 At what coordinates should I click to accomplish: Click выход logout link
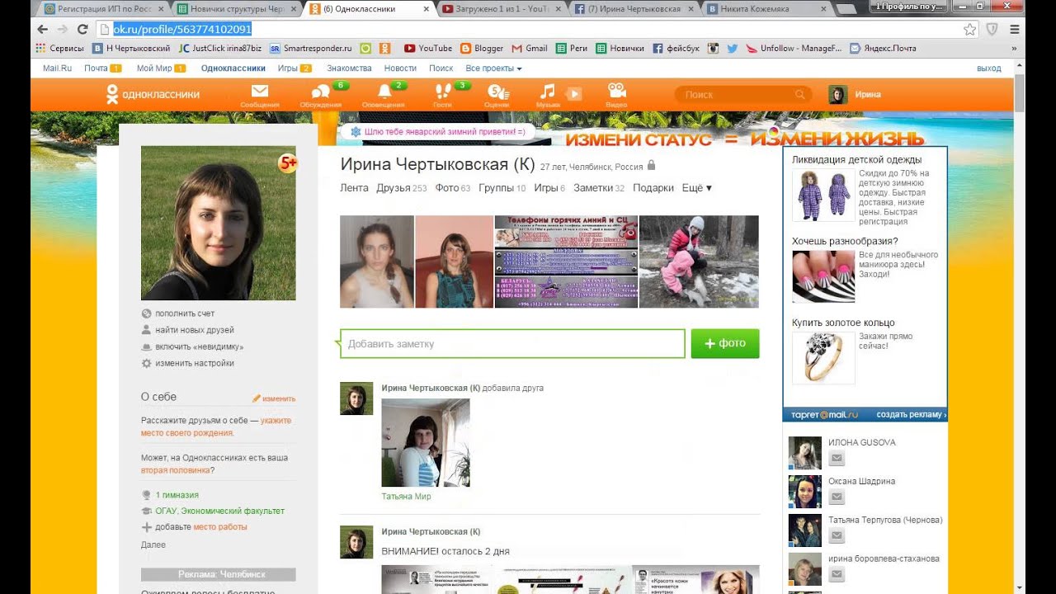click(989, 68)
